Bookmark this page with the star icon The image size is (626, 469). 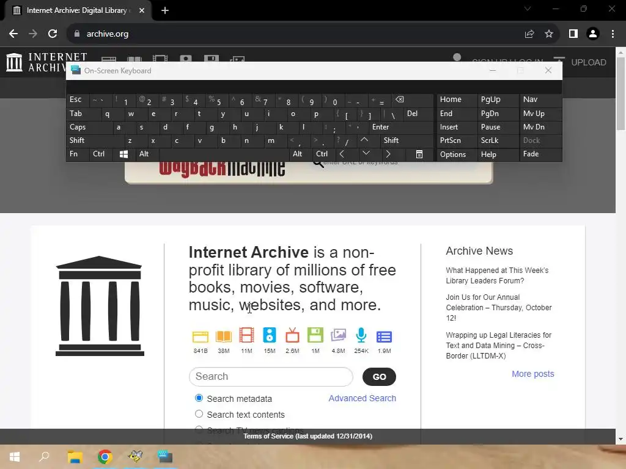[549, 34]
